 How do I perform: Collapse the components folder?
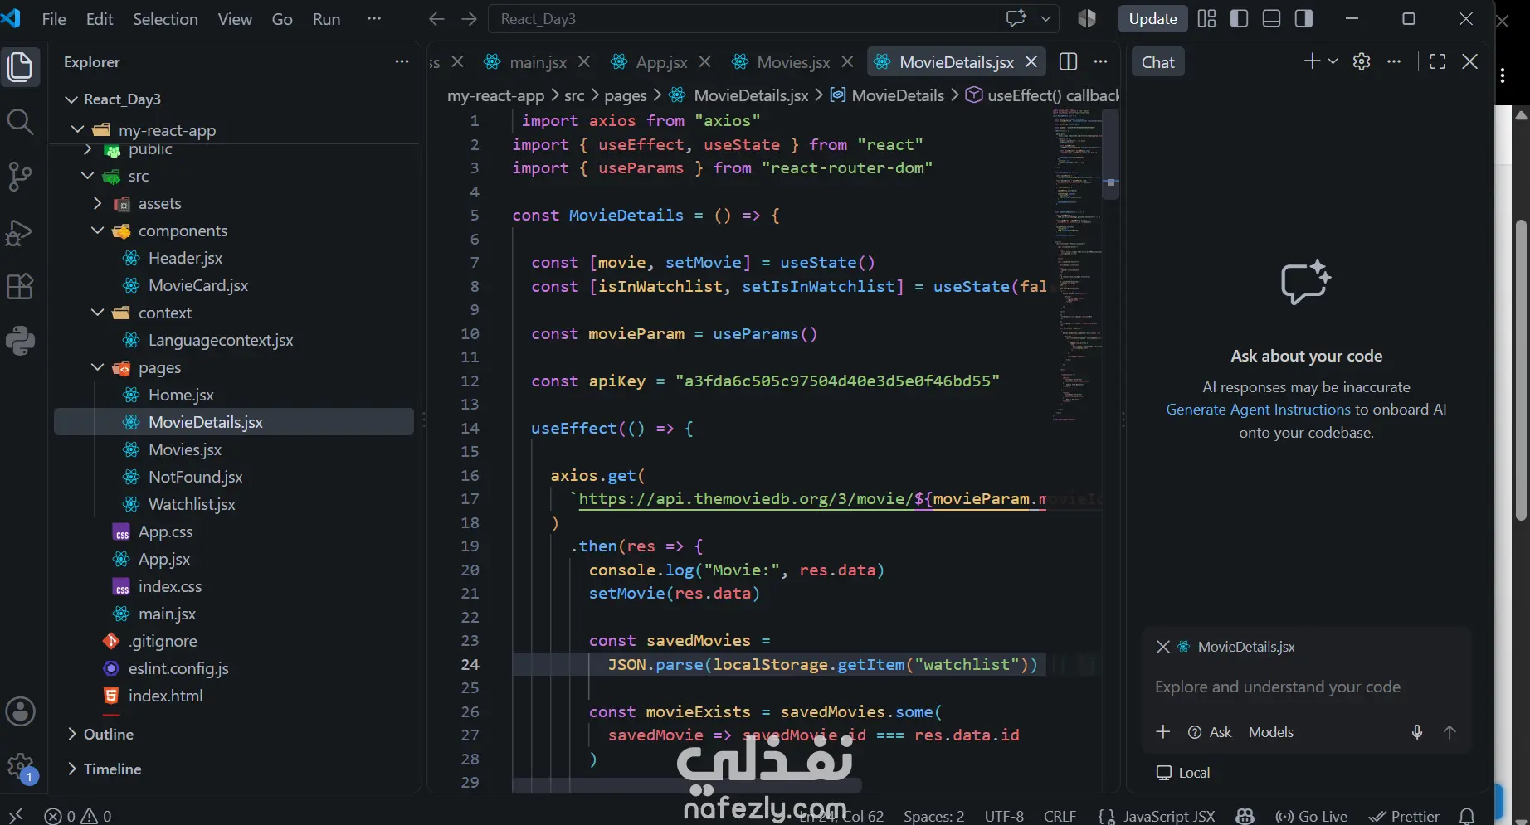(x=98, y=231)
